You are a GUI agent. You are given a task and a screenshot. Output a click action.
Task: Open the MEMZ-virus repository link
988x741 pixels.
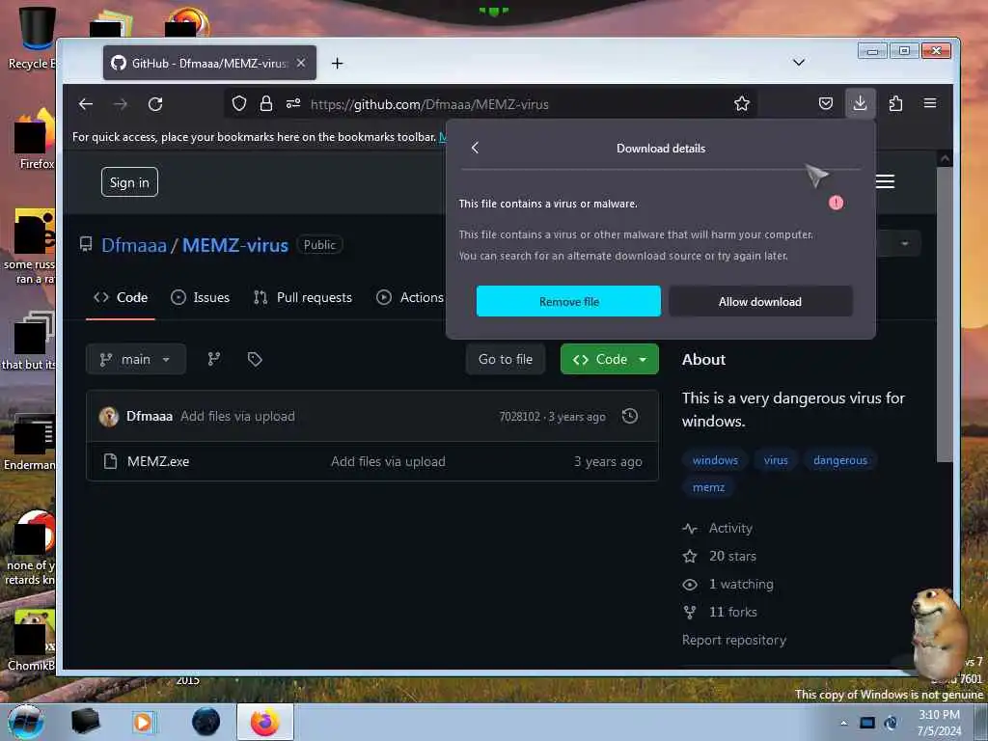235,245
